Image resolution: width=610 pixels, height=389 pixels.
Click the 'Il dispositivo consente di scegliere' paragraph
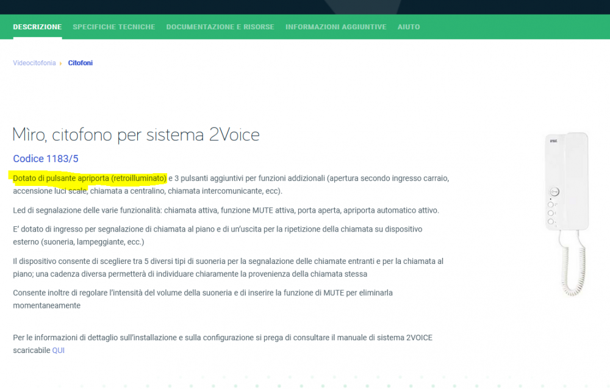click(228, 268)
